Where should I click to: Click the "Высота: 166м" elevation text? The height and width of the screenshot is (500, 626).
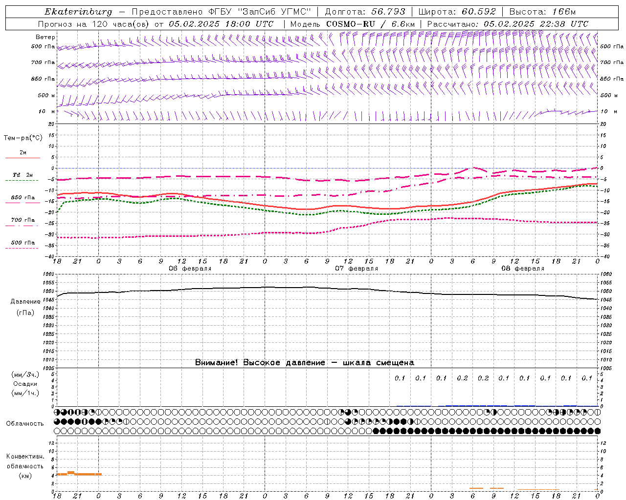pyautogui.click(x=542, y=12)
